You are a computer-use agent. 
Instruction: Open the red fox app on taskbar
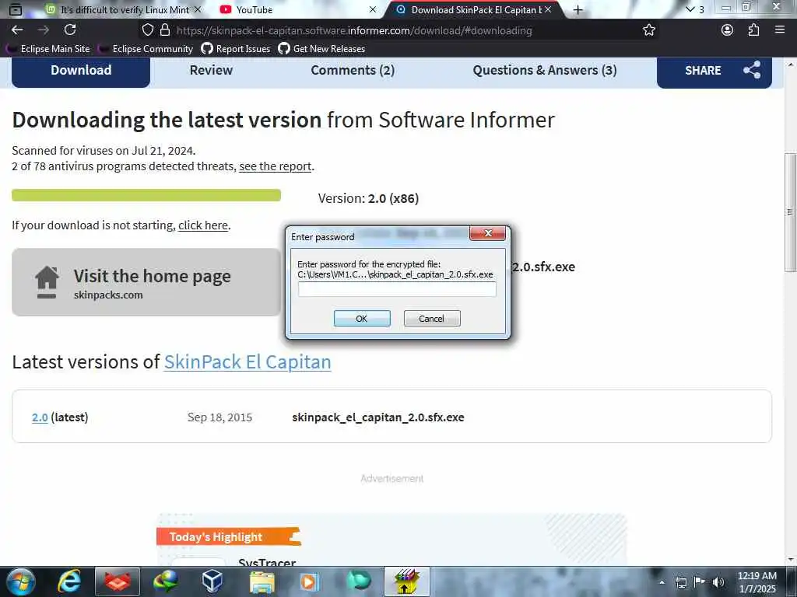(118, 581)
